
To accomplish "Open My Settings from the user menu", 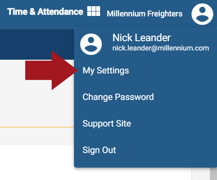I will click(x=106, y=70).
